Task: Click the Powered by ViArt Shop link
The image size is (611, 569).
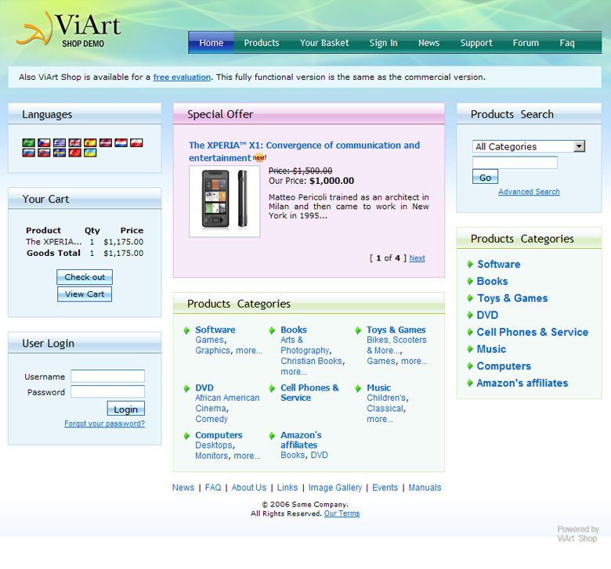Action: (x=578, y=534)
